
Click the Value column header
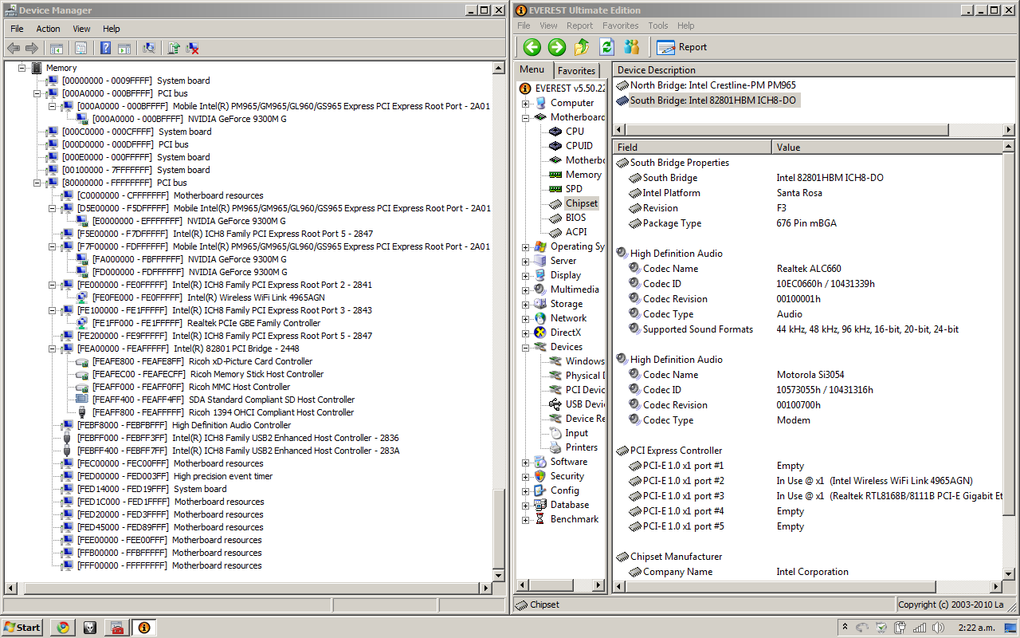888,148
